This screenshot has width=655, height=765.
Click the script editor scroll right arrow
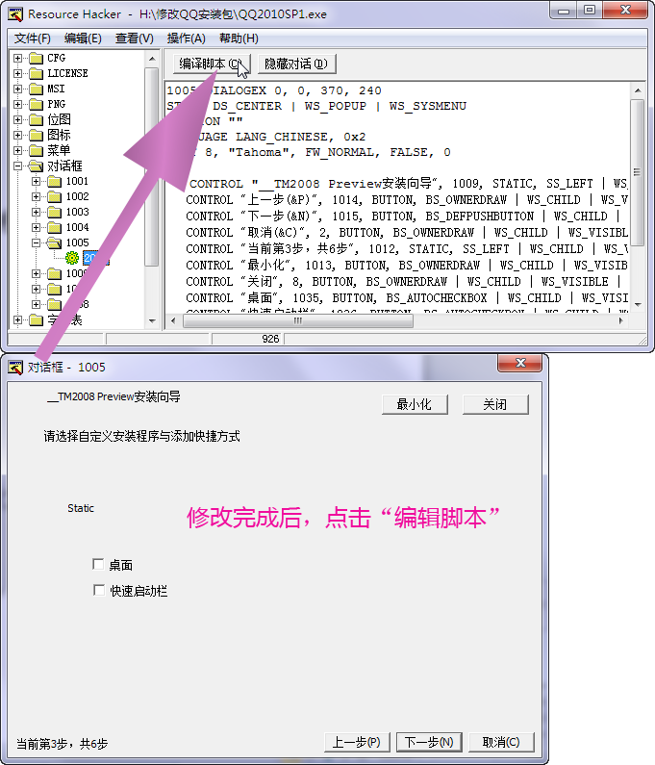tap(621, 320)
